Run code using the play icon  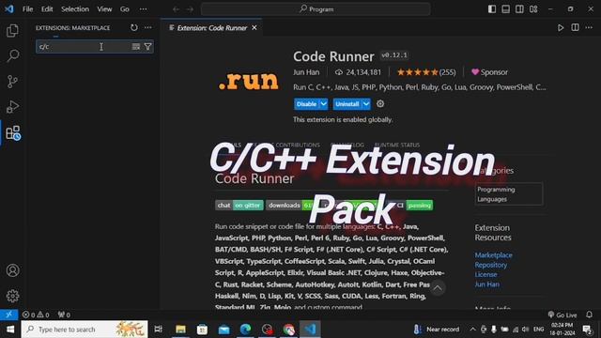(x=561, y=27)
